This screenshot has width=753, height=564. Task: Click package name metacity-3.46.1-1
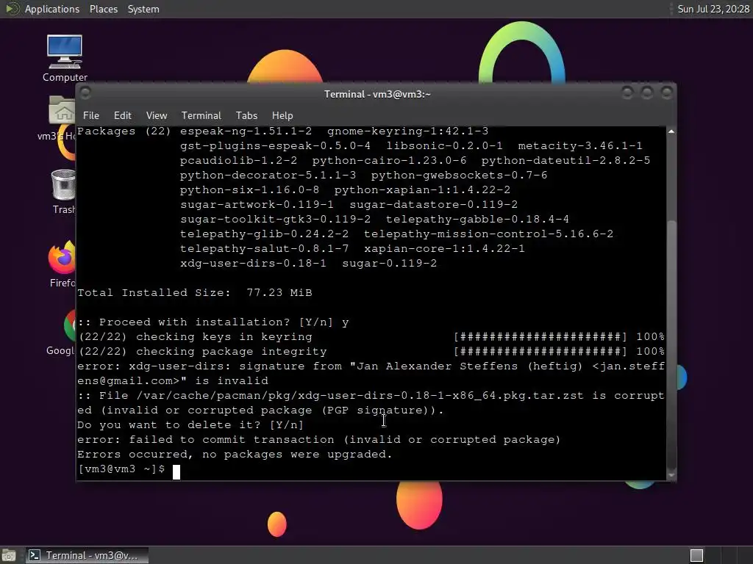(x=580, y=146)
